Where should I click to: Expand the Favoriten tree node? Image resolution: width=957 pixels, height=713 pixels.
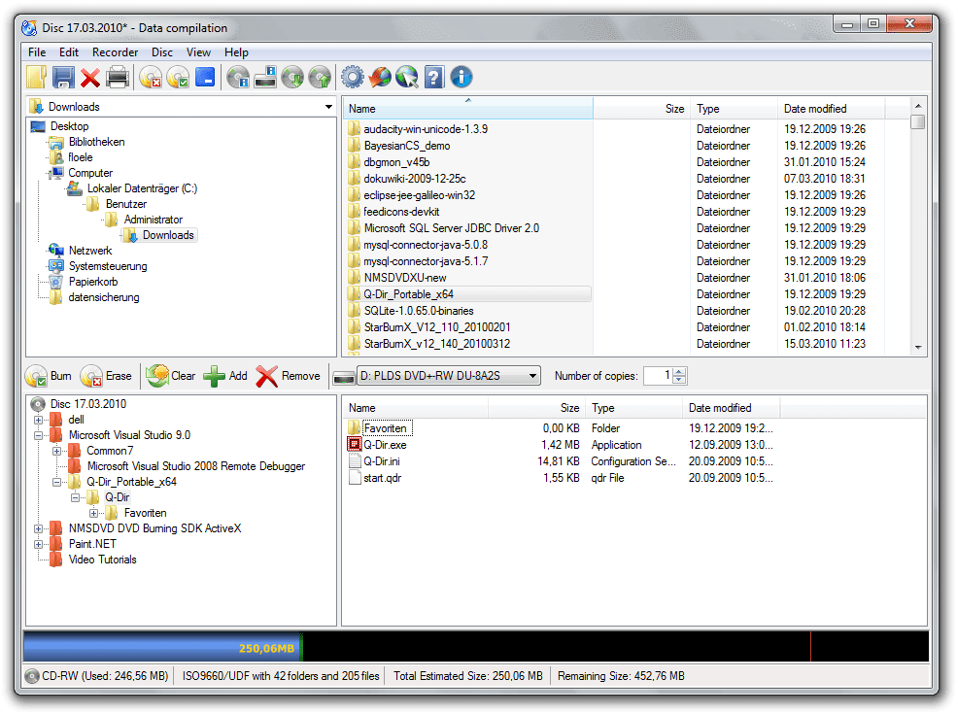pos(93,514)
